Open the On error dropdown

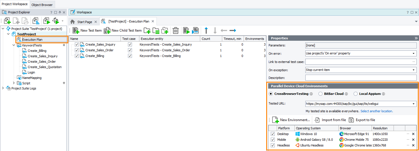pos(414,53)
